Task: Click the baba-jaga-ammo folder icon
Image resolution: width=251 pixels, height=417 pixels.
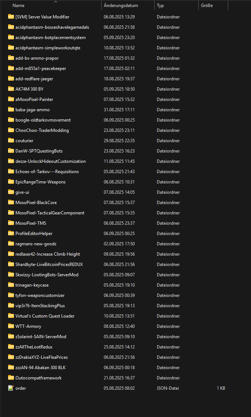Action: pos(11,109)
